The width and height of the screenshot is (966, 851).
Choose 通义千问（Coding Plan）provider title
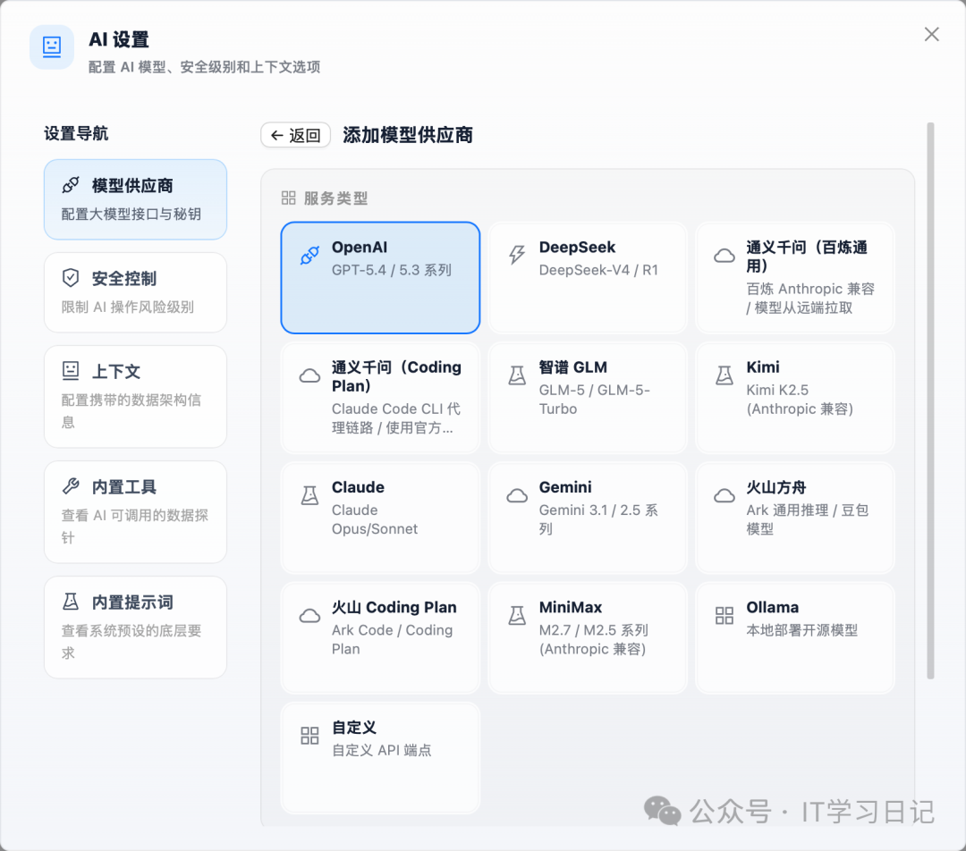point(396,376)
